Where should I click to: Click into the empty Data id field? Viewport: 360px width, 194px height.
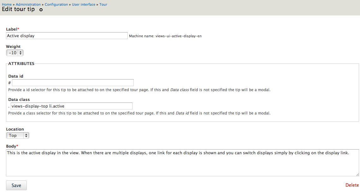pos(73,83)
